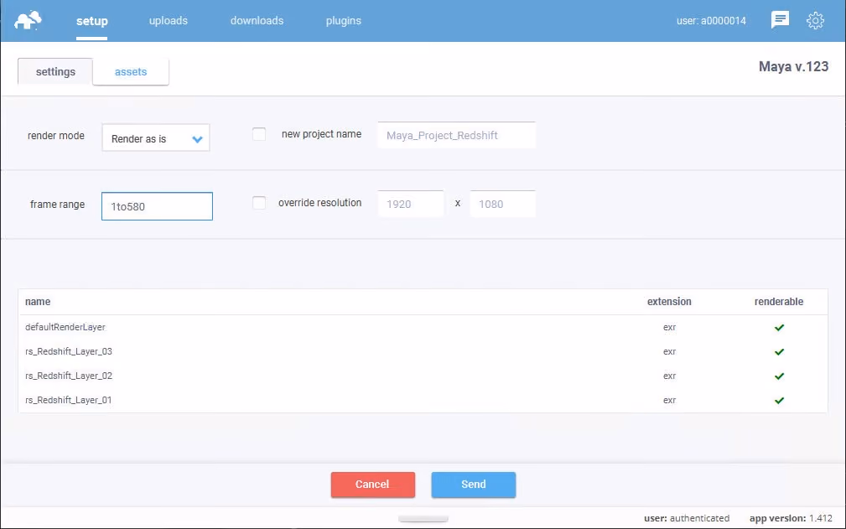The width and height of the screenshot is (846, 529).
Task: Click the user: authenticated status text
Action: coord(687,518)
